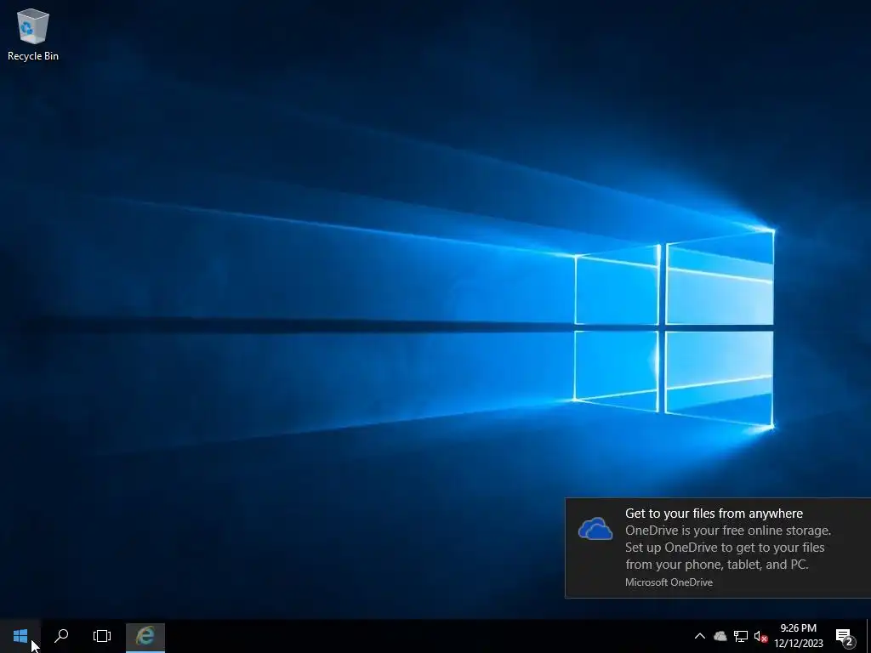Launch Internet Explorer from the taskbar

tap(145, 636)
